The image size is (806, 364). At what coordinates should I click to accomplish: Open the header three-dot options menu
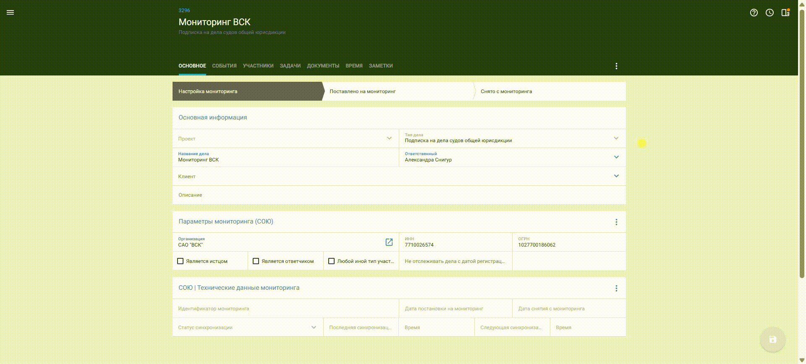616,66
